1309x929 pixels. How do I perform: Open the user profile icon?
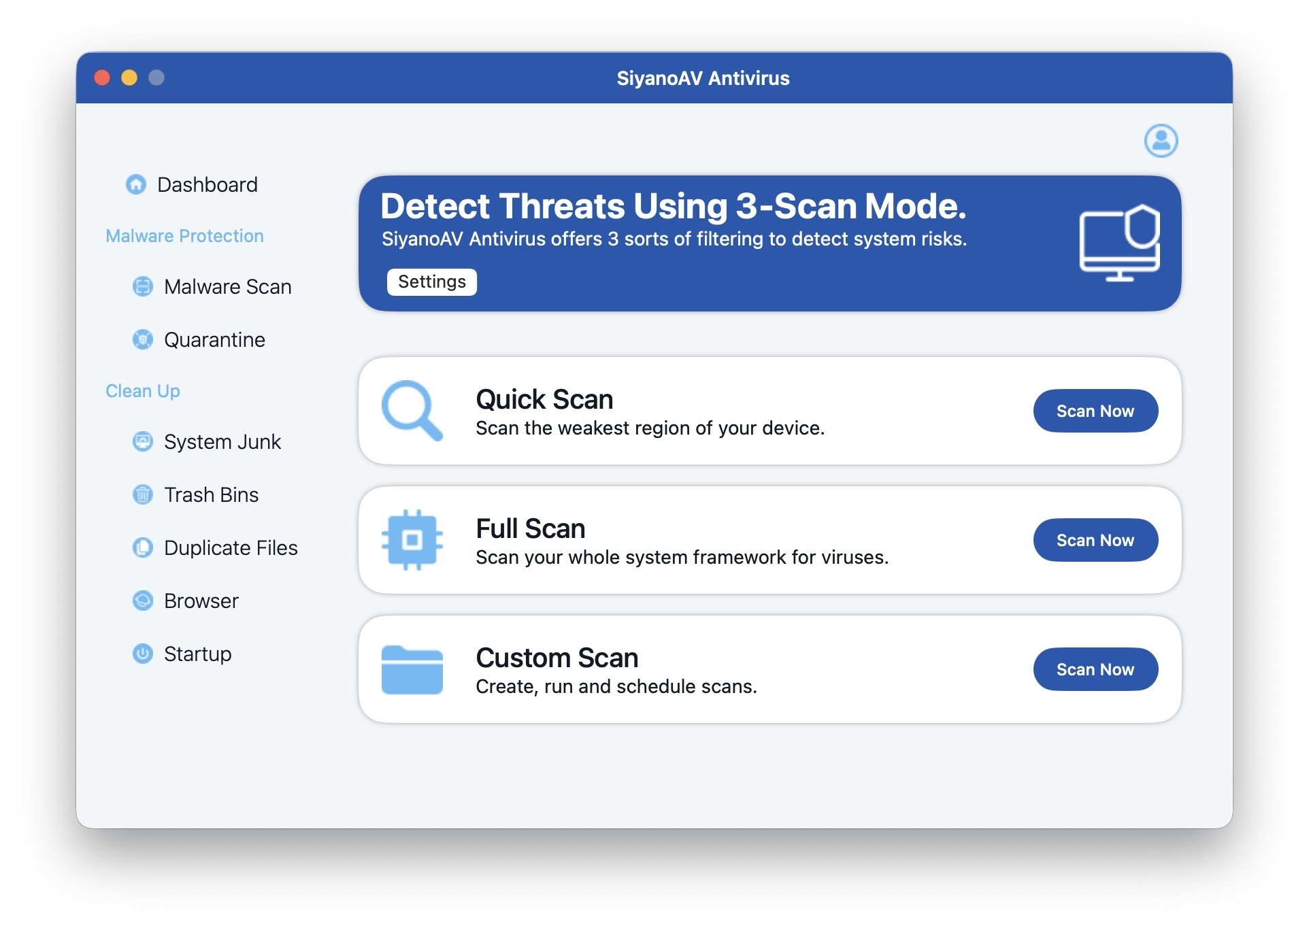(1161, 141)
